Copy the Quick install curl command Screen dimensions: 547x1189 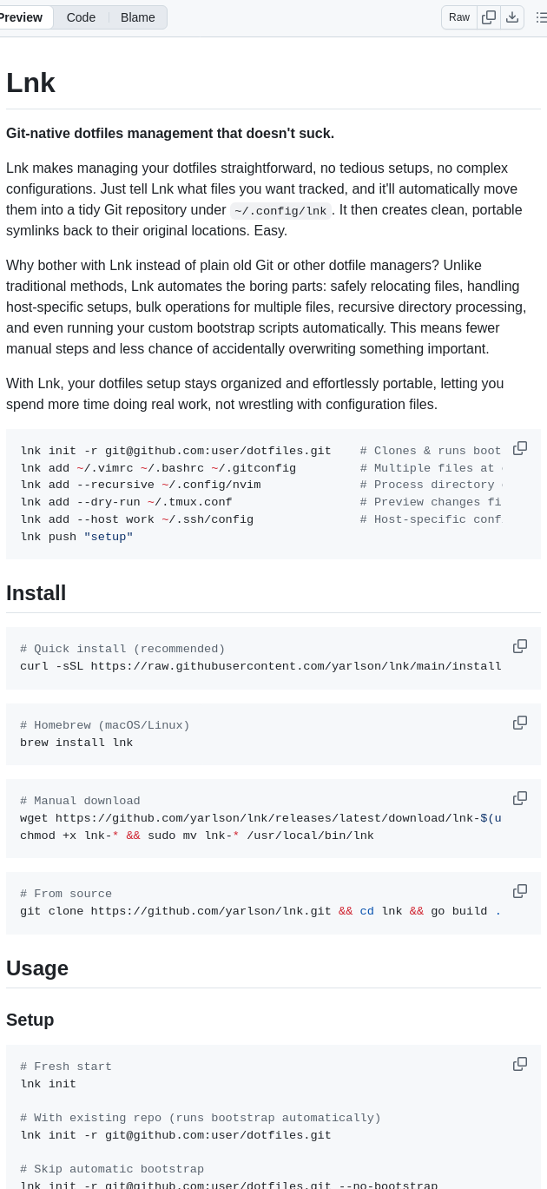[520, 646]
